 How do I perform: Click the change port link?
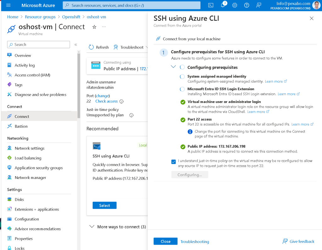click(x=102, y=96)
